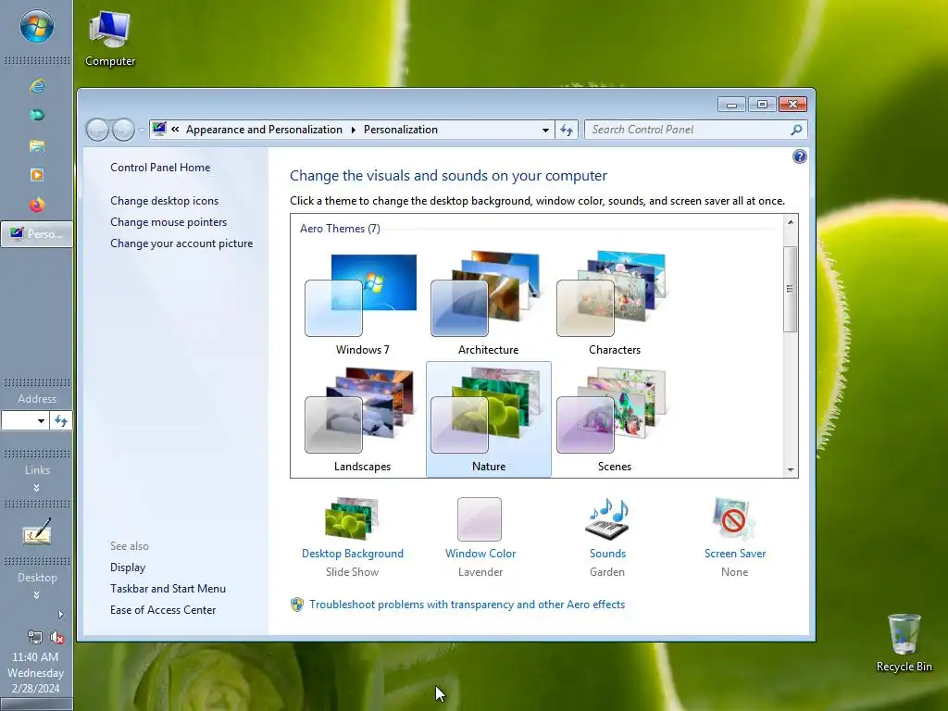This screenshot has width=948, height=711.
Task: Open Change mouse pointers link
Action: pos(168,222)
